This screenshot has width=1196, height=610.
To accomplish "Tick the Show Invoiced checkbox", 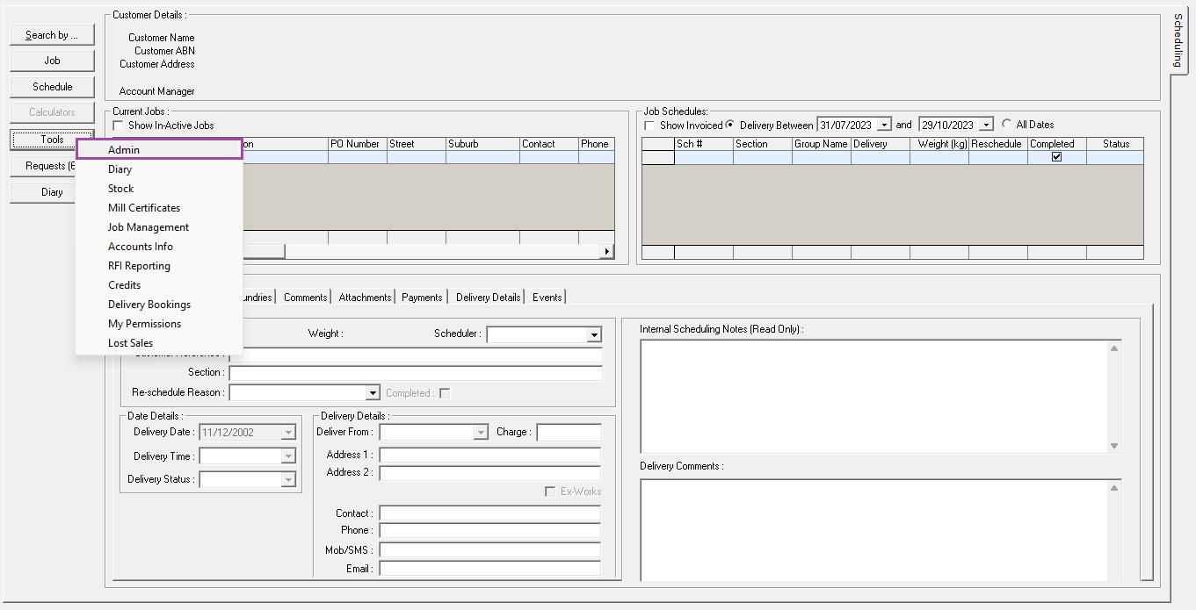I will coord(649,126).
